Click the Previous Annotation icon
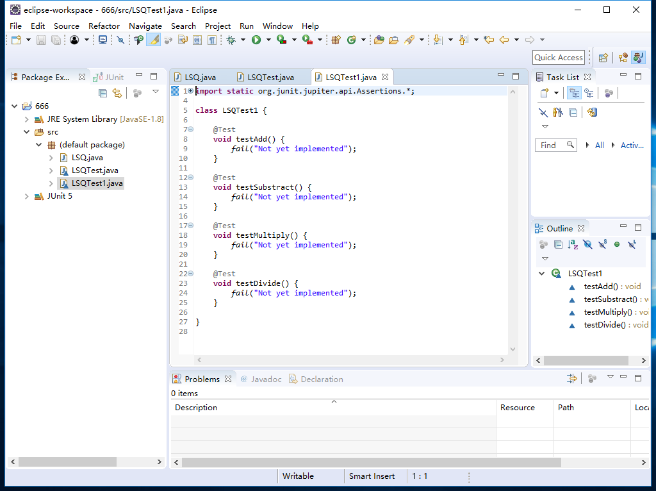This screenshot has height=491, width=656. pos(463,40)
